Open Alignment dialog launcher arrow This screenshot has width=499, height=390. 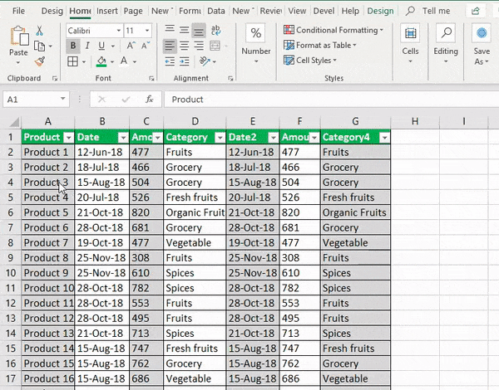(x=230, y=79)
